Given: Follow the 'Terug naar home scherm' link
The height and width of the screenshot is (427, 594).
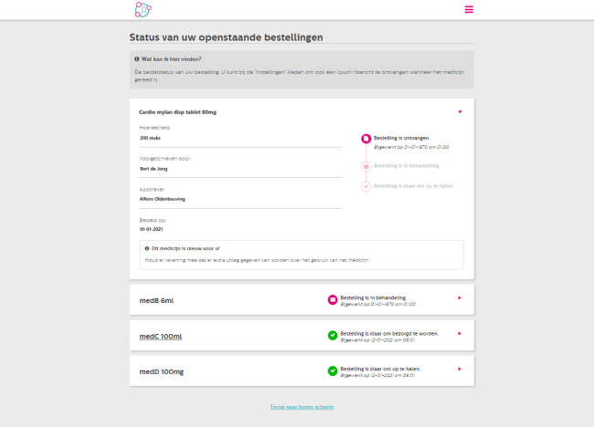Looking at the screenshot, I should pos(302,407).
